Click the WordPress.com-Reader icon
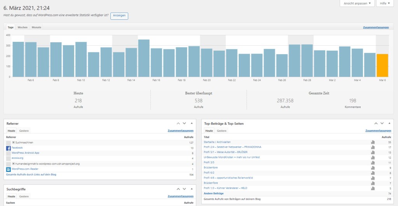Viewport: 398px width, 206px height. [x=9, y=169]
